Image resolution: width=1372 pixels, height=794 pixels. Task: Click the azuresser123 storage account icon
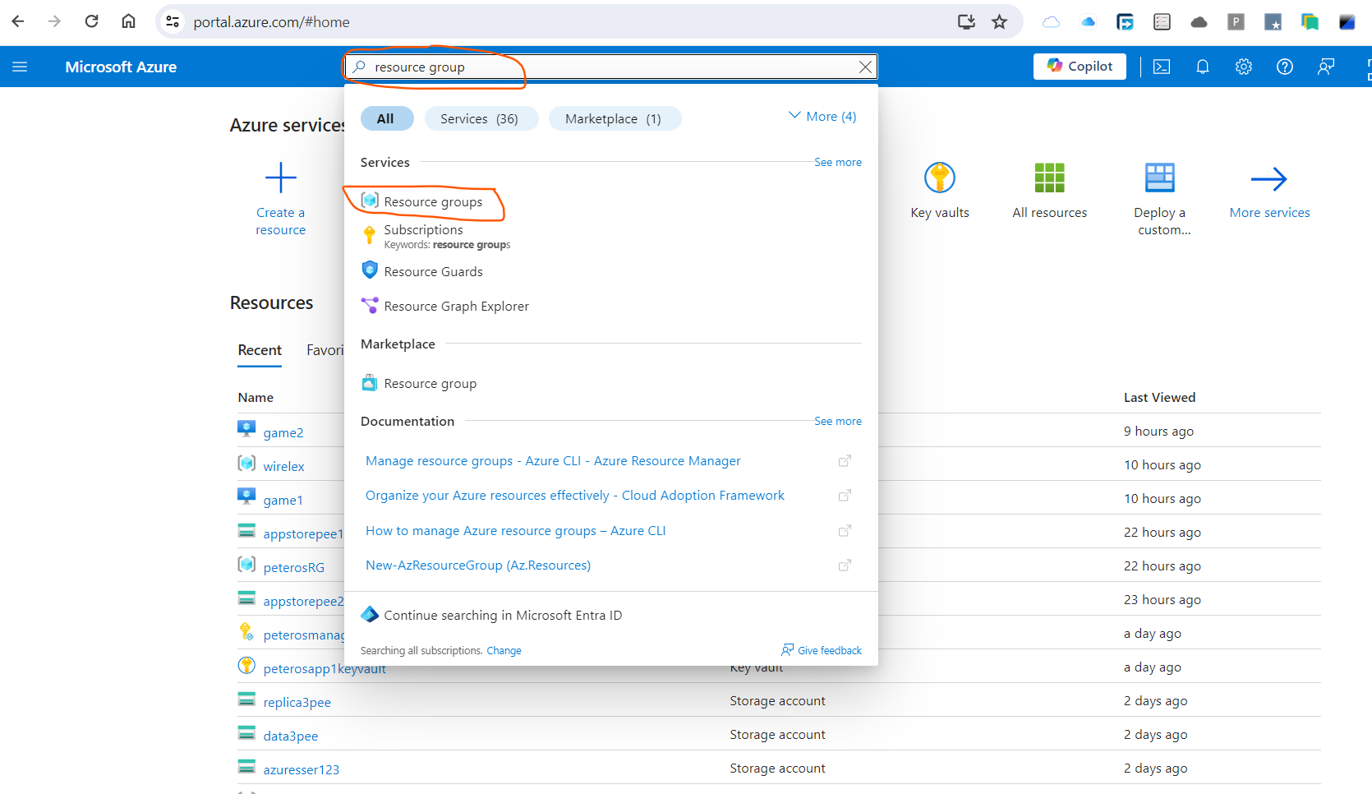click(x=246, y=766)
